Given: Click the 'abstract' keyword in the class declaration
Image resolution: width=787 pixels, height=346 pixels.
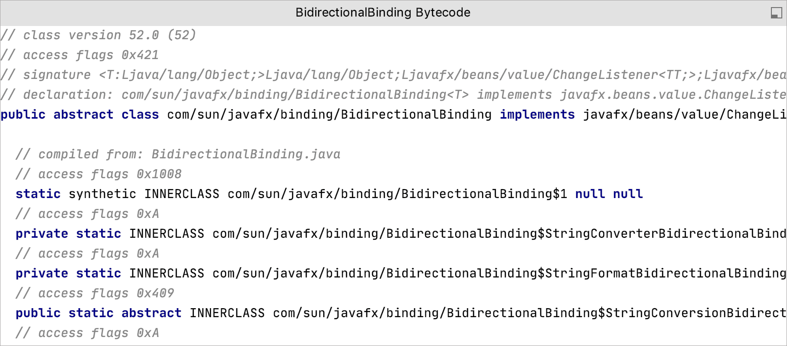Looking at the screenshot, I should tap(83, 115).
